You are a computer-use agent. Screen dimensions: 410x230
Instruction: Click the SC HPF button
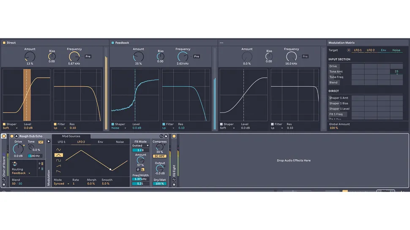coord(159,156)
